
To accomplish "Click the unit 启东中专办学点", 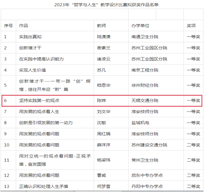I will click(147, 175).
